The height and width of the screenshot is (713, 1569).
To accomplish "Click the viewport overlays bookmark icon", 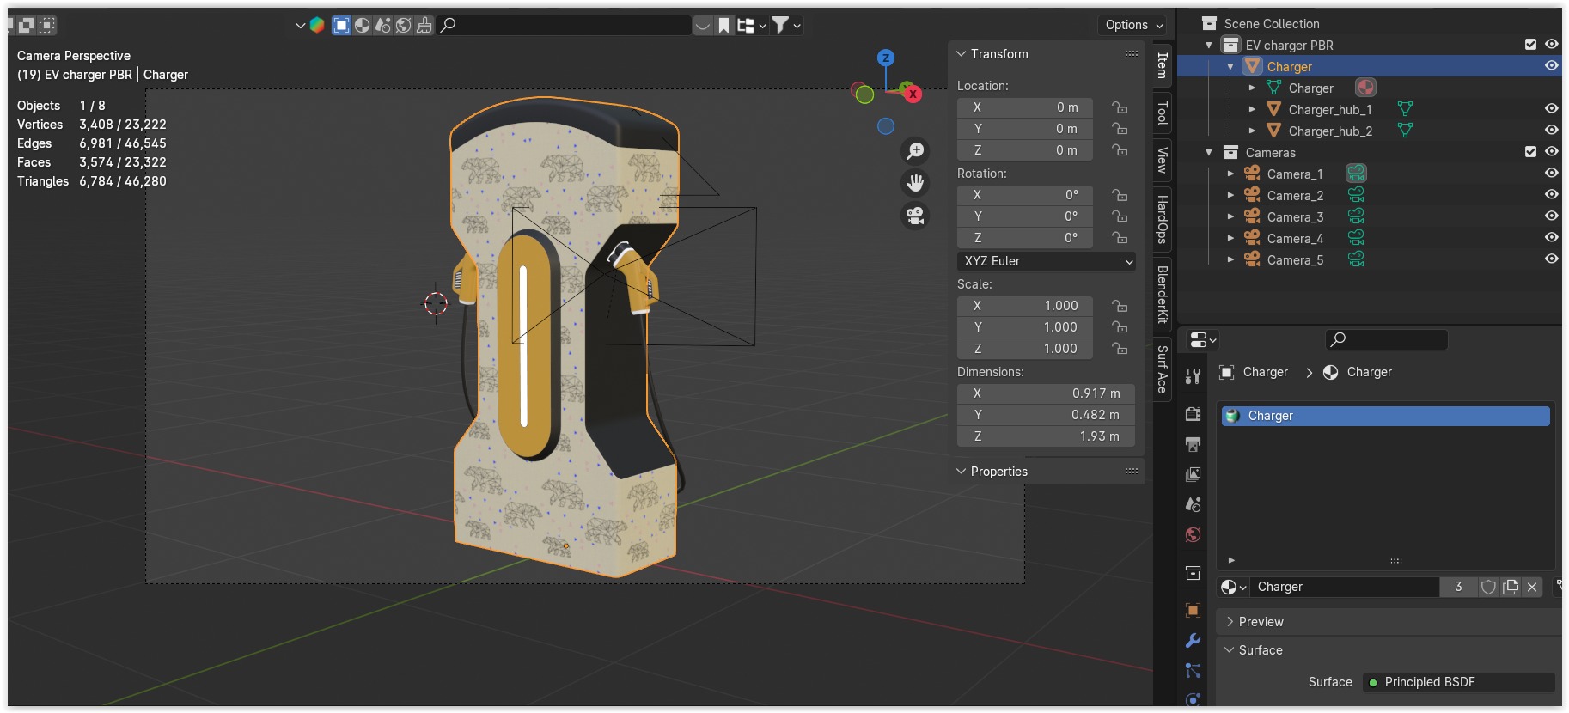I will pyautogui.click(x=723, y=25).
